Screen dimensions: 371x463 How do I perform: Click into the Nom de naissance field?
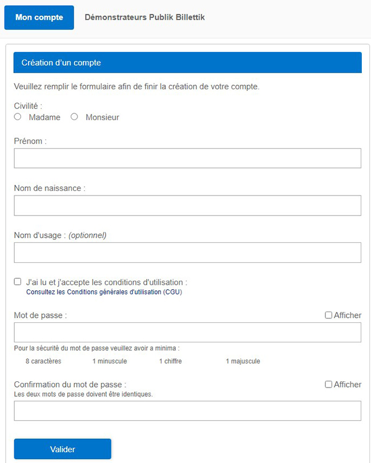188,206
